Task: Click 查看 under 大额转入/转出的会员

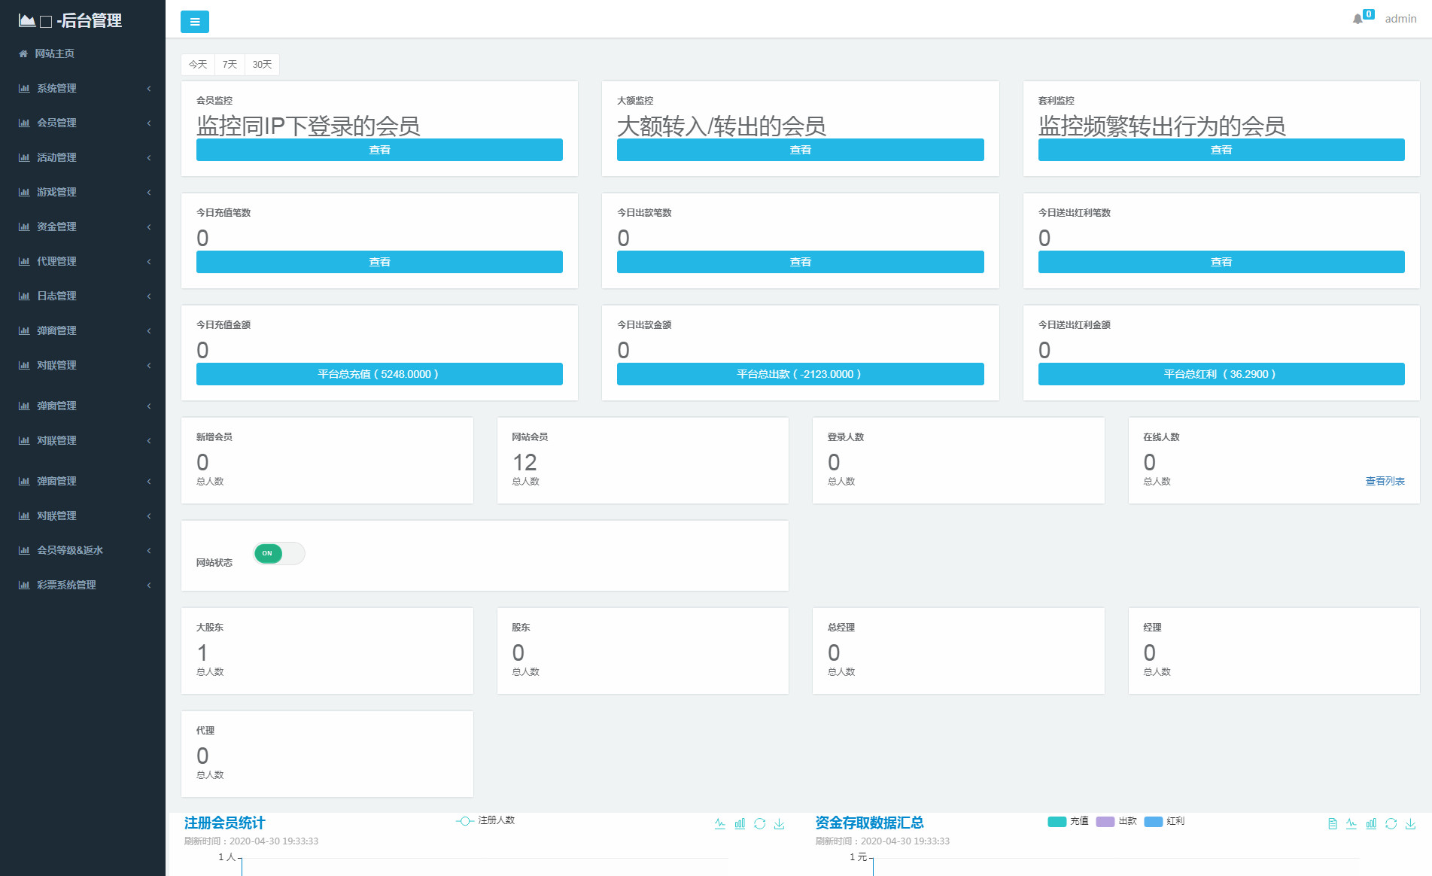Action: (800, 150)
